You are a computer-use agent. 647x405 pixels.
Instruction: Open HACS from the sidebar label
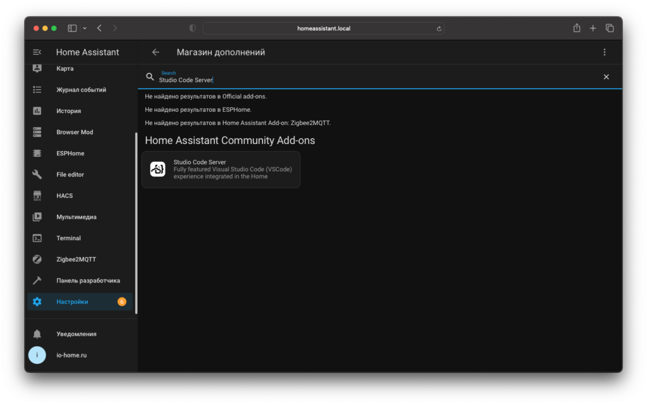(x=64, y=195)
